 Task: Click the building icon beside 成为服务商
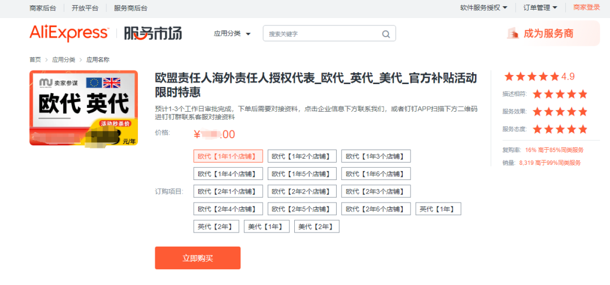pyautogui.click(x=513, y=33)
